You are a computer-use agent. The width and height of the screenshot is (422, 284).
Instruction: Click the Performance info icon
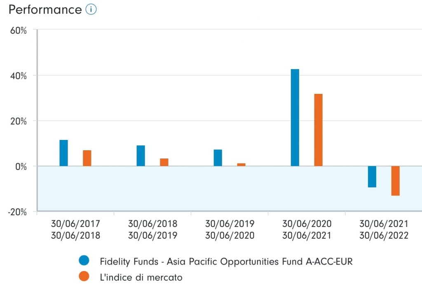click(x=91, y=9)
